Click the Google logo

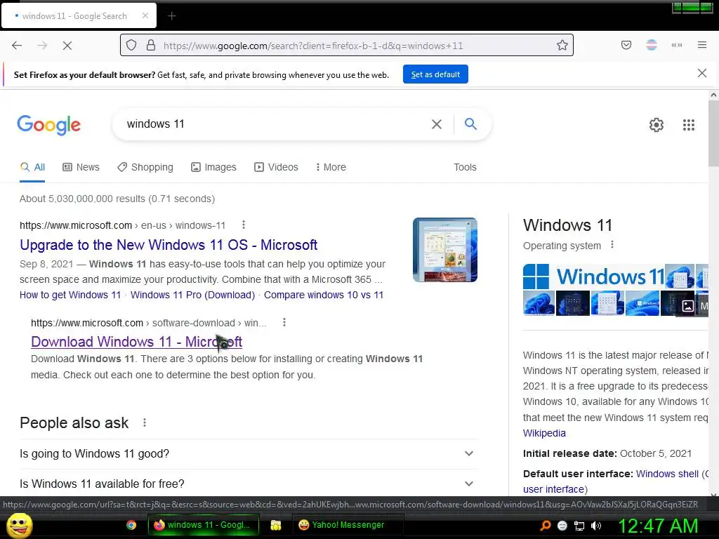pos(49,125)
